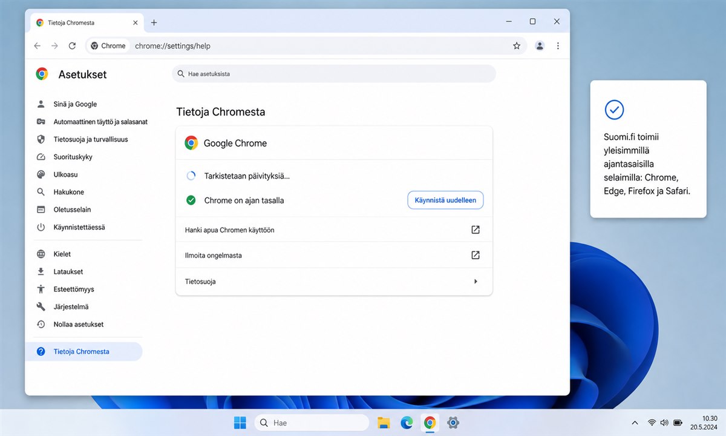Focus the Hae asetuksista search field
This screenshot has height=436, width=726.
[x=334, y=74]
